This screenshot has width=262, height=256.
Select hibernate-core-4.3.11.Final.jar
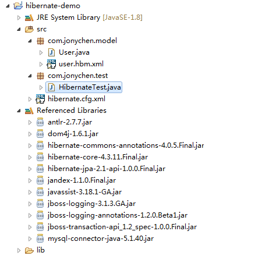(x=98, y=157)
